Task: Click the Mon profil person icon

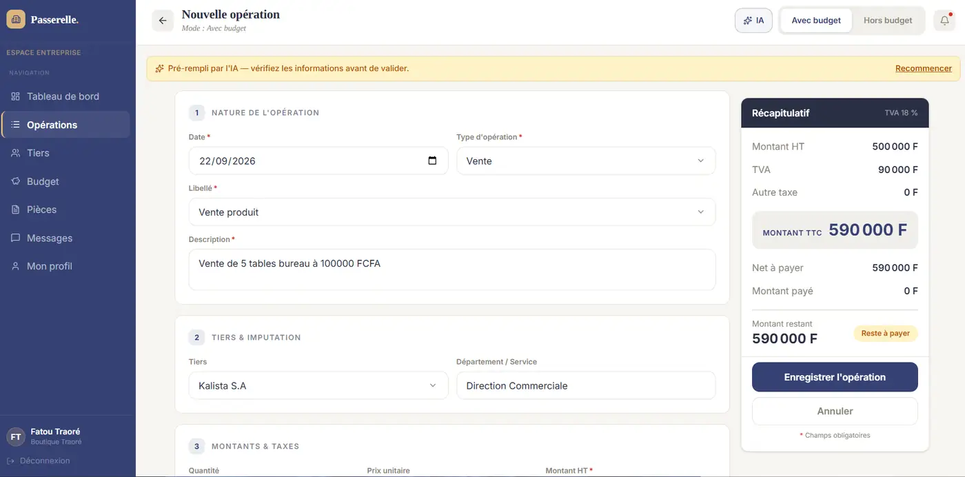Action: (x=15, y=266)
